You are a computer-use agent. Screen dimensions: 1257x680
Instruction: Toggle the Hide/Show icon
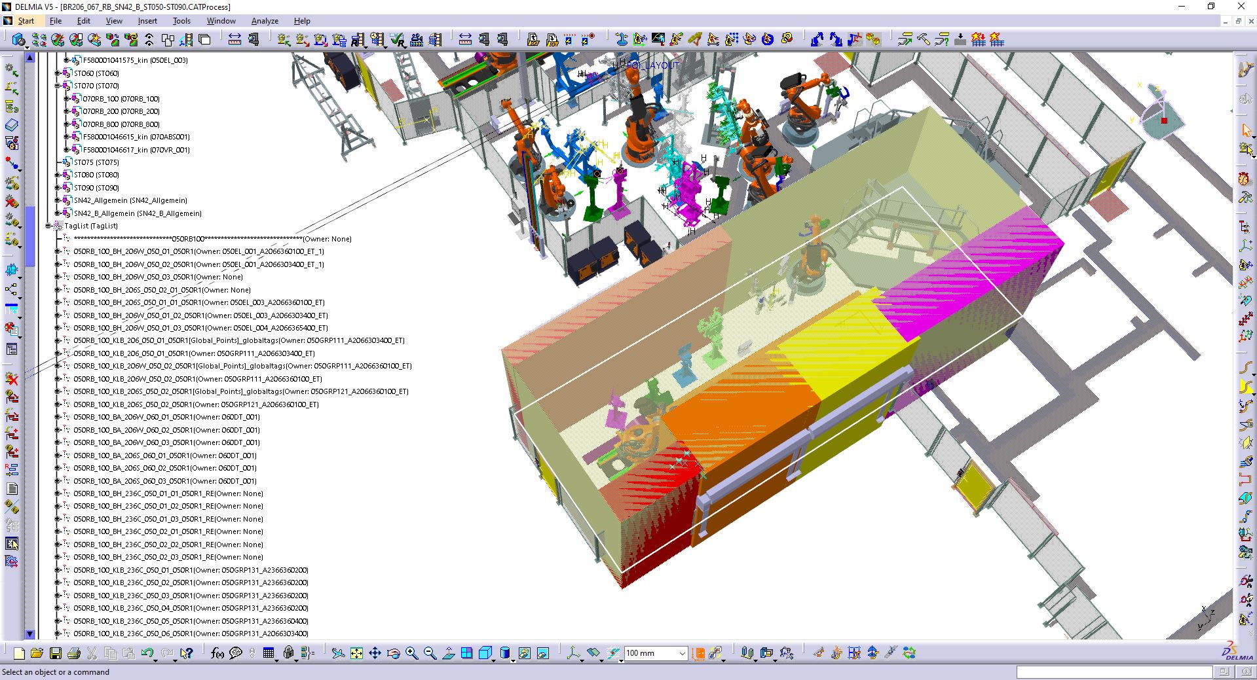[525, 653]
